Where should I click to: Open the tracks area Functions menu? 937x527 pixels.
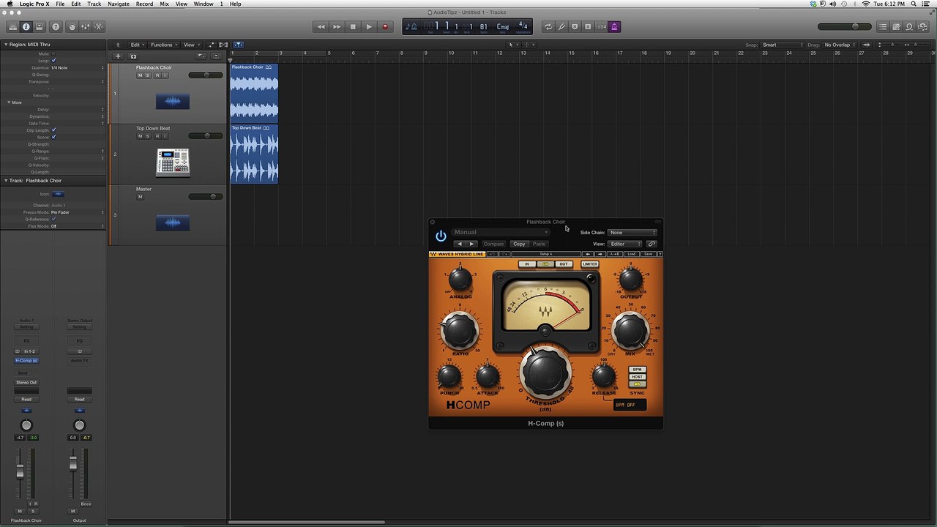pyautogui.click(x=164, y=45)
